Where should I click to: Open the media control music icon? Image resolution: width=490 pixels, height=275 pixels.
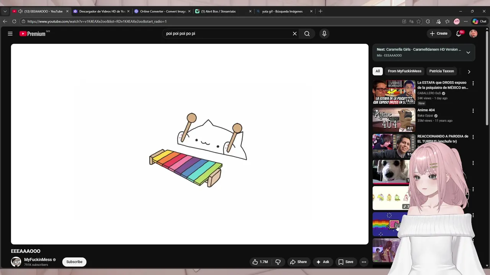click(x=438, y=21)
